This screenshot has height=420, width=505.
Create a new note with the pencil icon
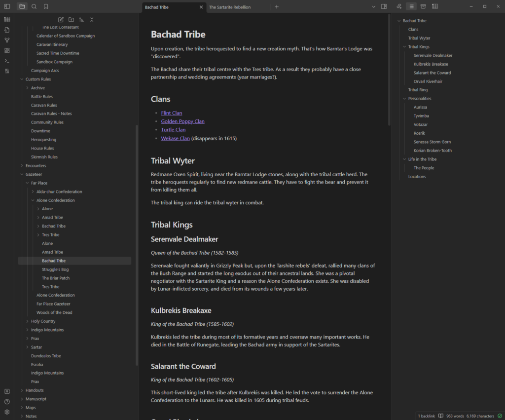[61, 20]
